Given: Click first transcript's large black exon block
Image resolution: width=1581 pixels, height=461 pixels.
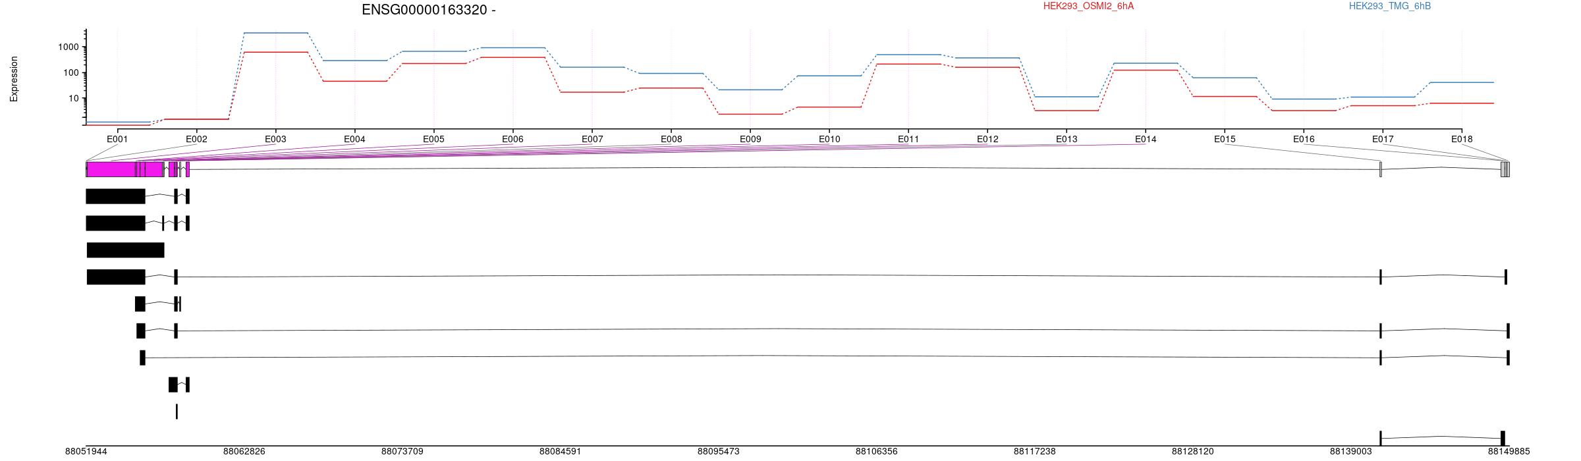Looking at the screenshot, I should click(x=115, y=196).
